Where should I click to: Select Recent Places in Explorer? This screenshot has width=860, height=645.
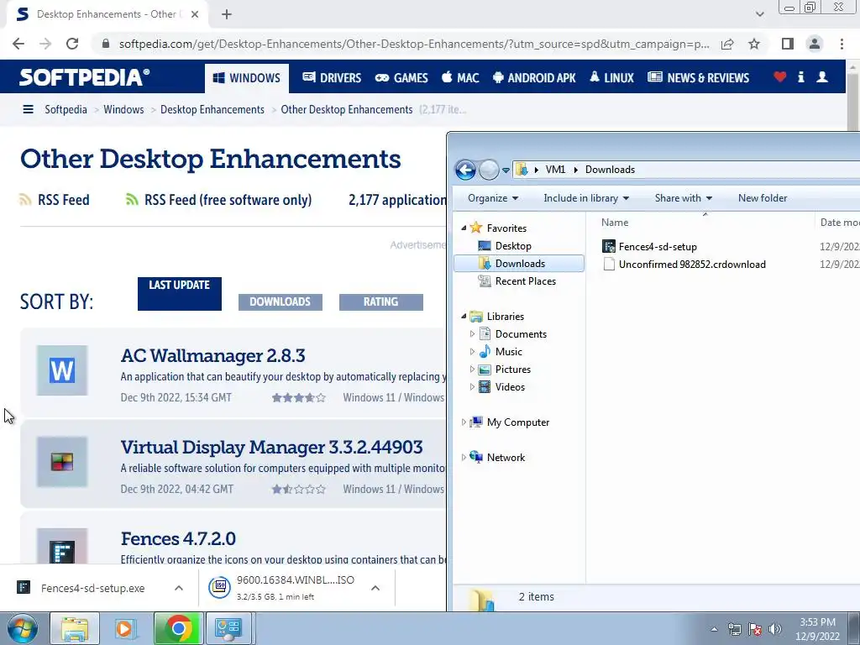click(x=525, y=281)
